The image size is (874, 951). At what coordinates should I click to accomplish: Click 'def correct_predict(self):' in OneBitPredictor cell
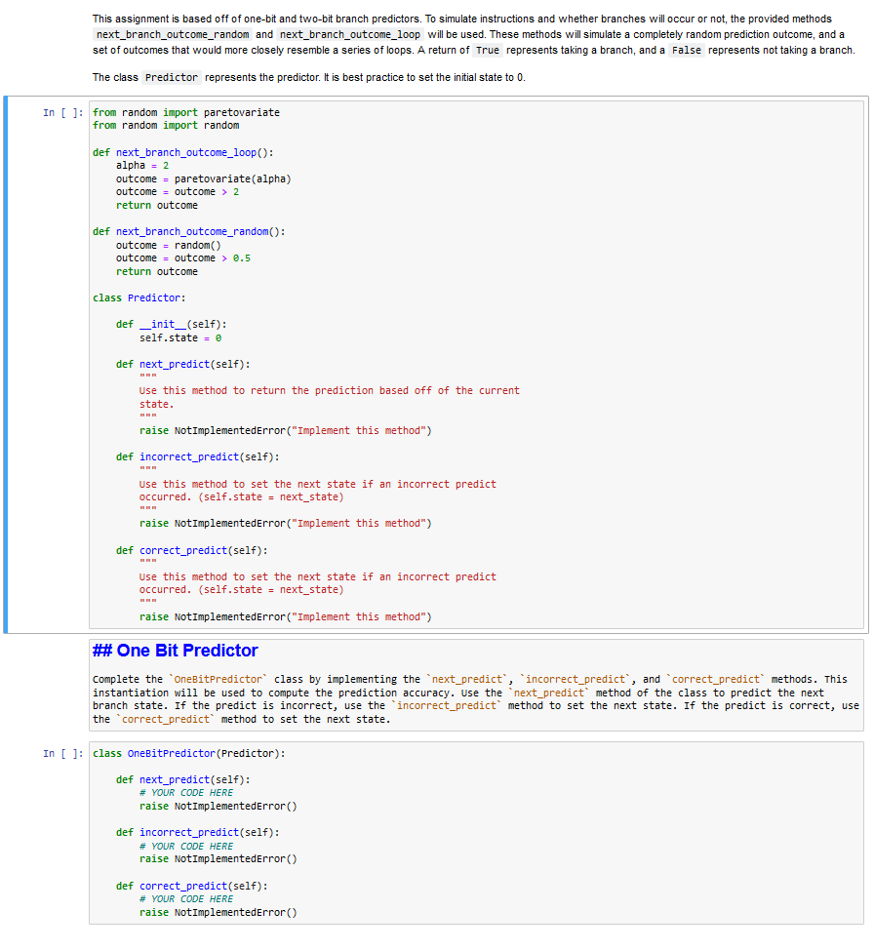(191, 886)
